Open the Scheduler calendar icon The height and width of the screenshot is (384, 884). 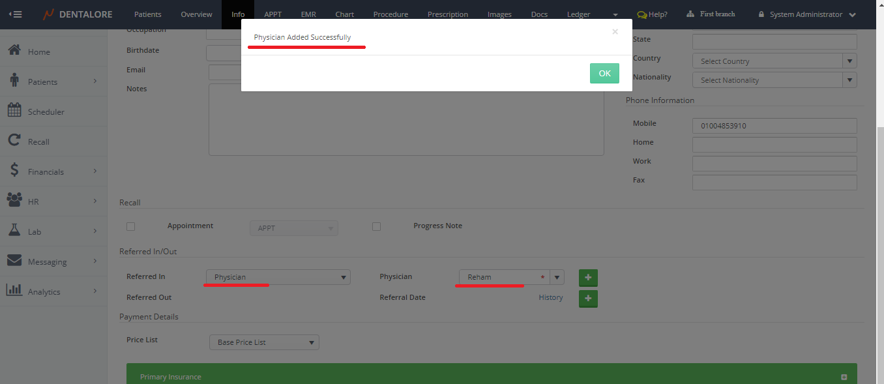pos(14,111)
